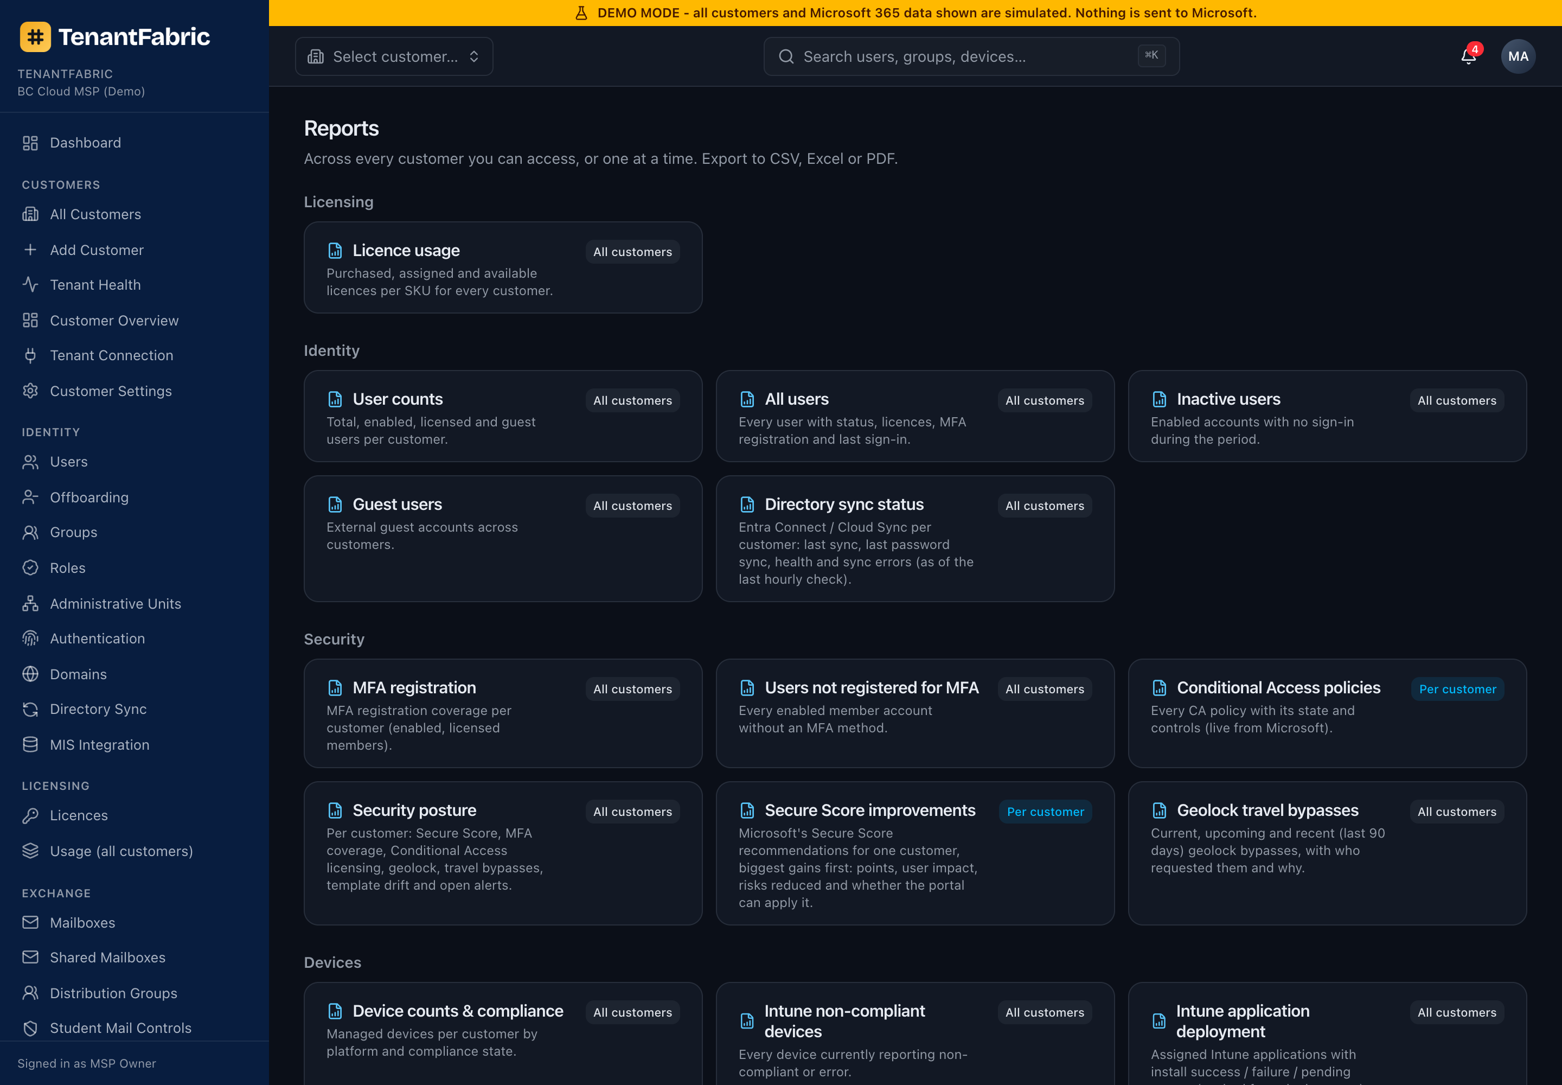Click the Dashboard grid icon in sidebar
This screenshot has width=1562, height=1085.
pos(30,143)
